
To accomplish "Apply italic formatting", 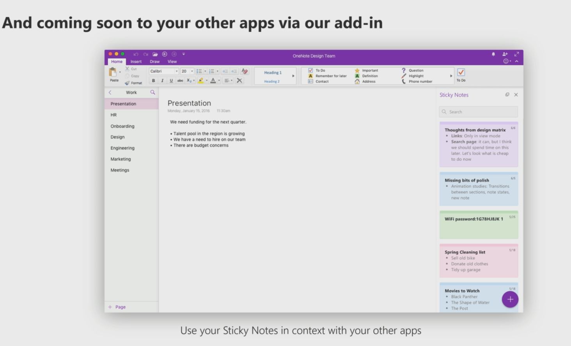I will click(162, 80).
